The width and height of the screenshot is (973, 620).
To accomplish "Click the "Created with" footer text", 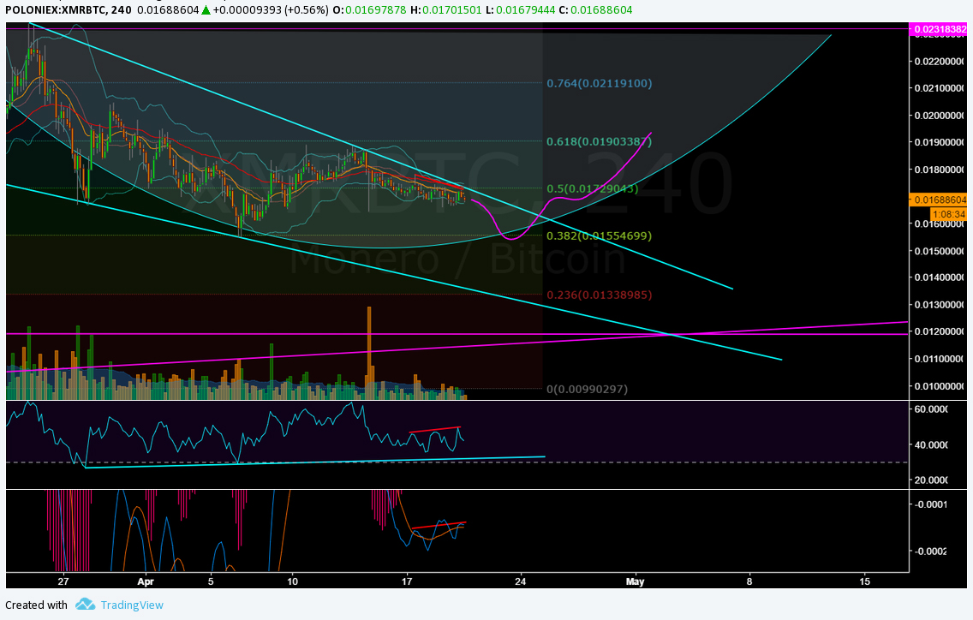I will tap(37, 605).
